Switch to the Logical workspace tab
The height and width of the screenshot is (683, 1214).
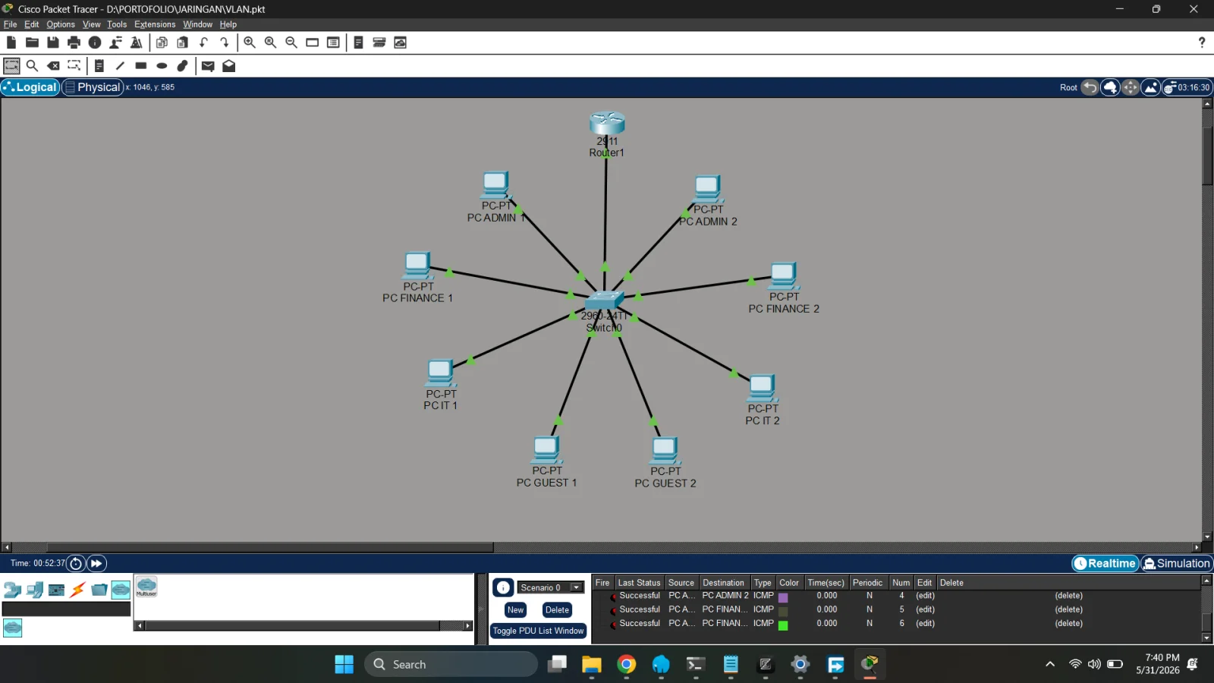coord(30,87)
